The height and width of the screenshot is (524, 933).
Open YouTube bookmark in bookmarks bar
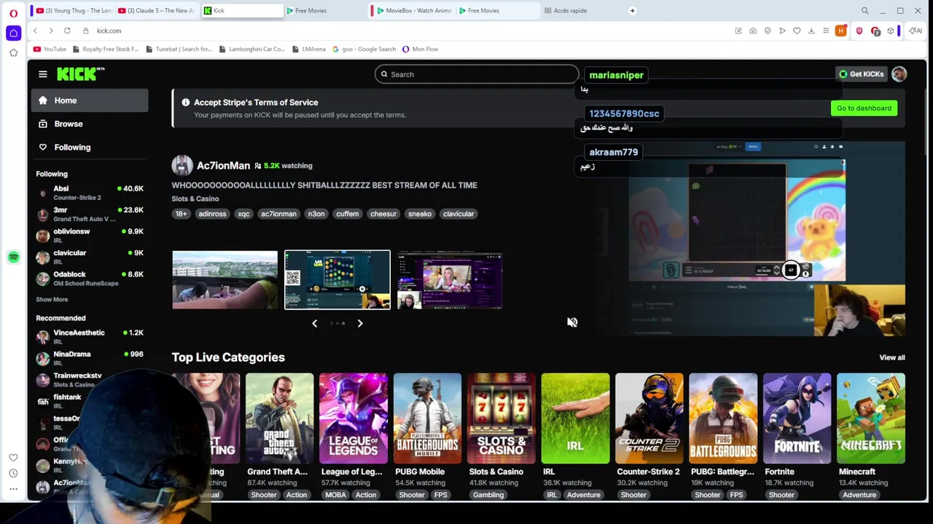[x=50, y=49]
